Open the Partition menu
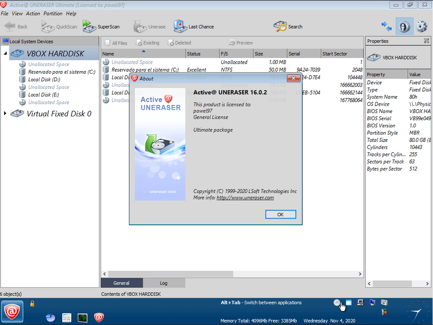 point(53,13)
